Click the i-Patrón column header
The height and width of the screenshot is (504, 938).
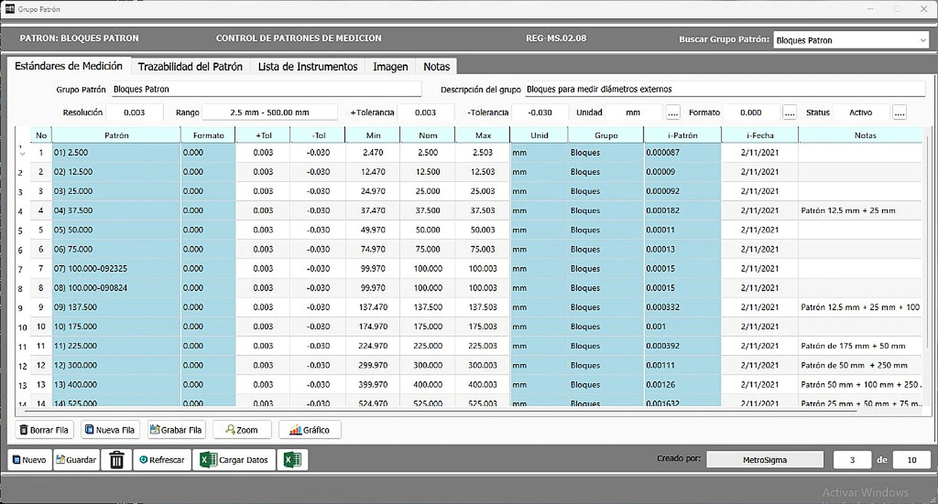tap(682, 135)
